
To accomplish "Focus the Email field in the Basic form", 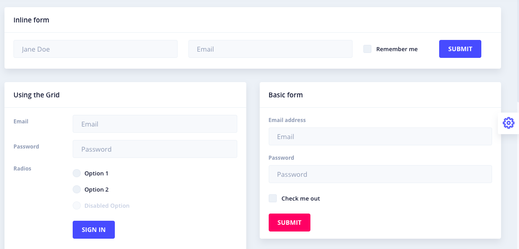I will click(x=380, y=136).
